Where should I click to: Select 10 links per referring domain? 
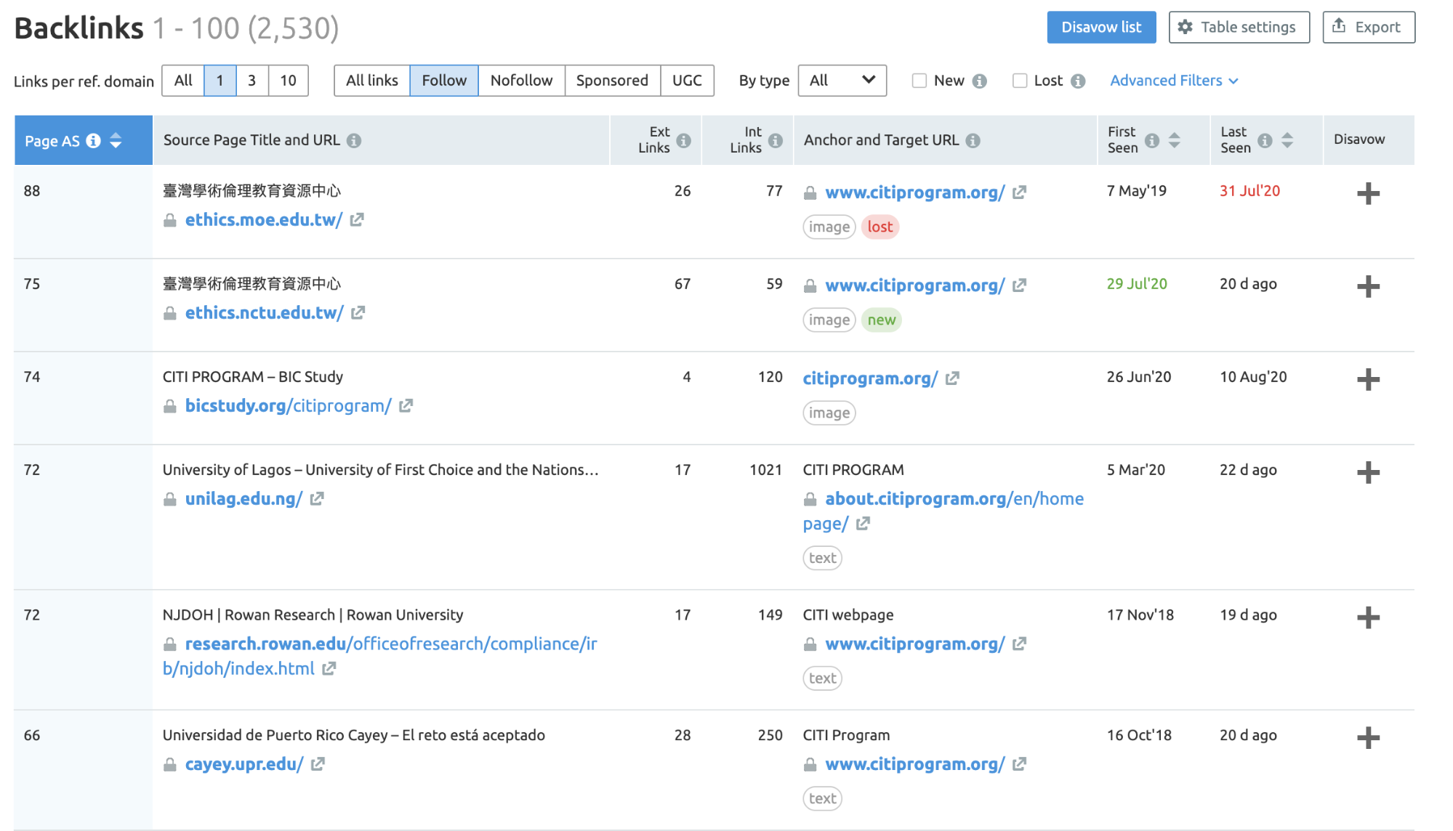(x=288, y=81)
